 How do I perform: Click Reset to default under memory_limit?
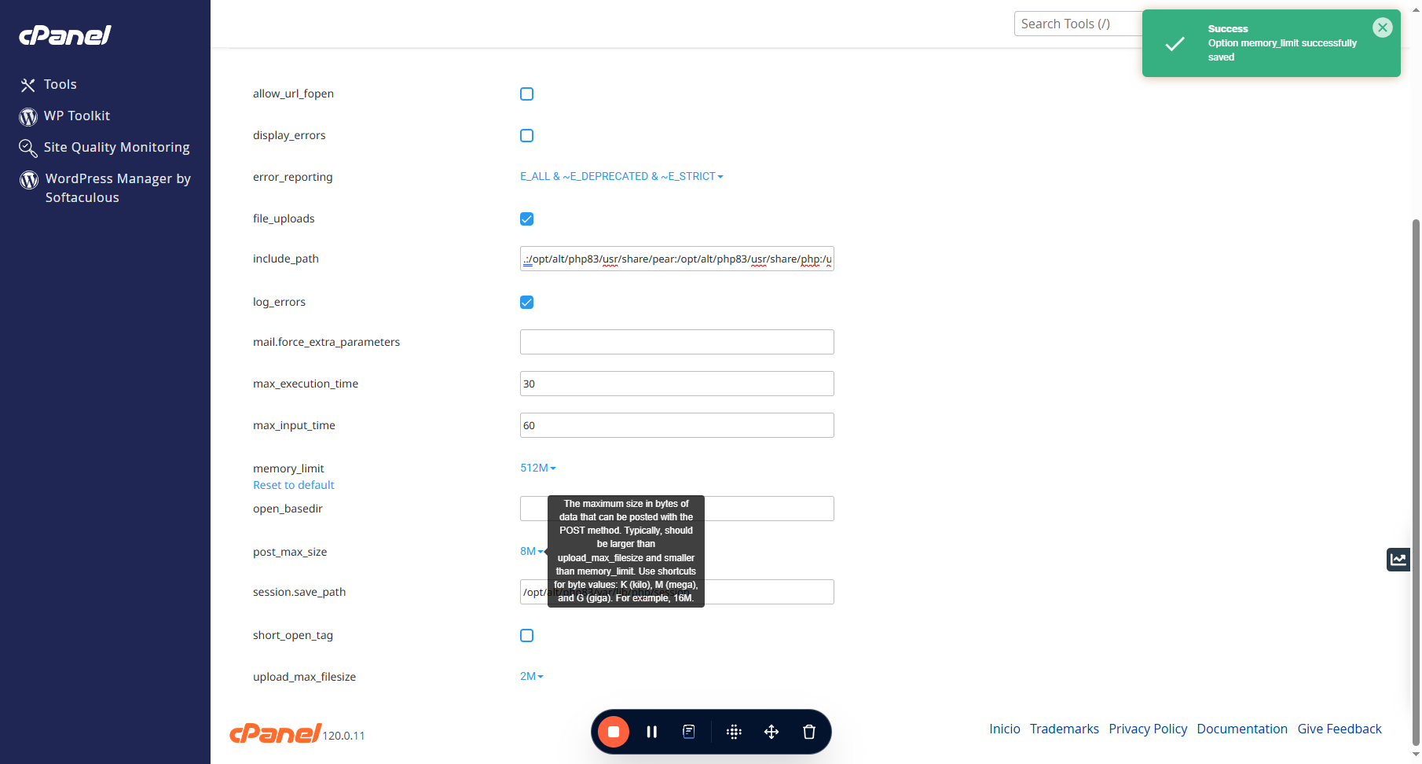(293, 486)
